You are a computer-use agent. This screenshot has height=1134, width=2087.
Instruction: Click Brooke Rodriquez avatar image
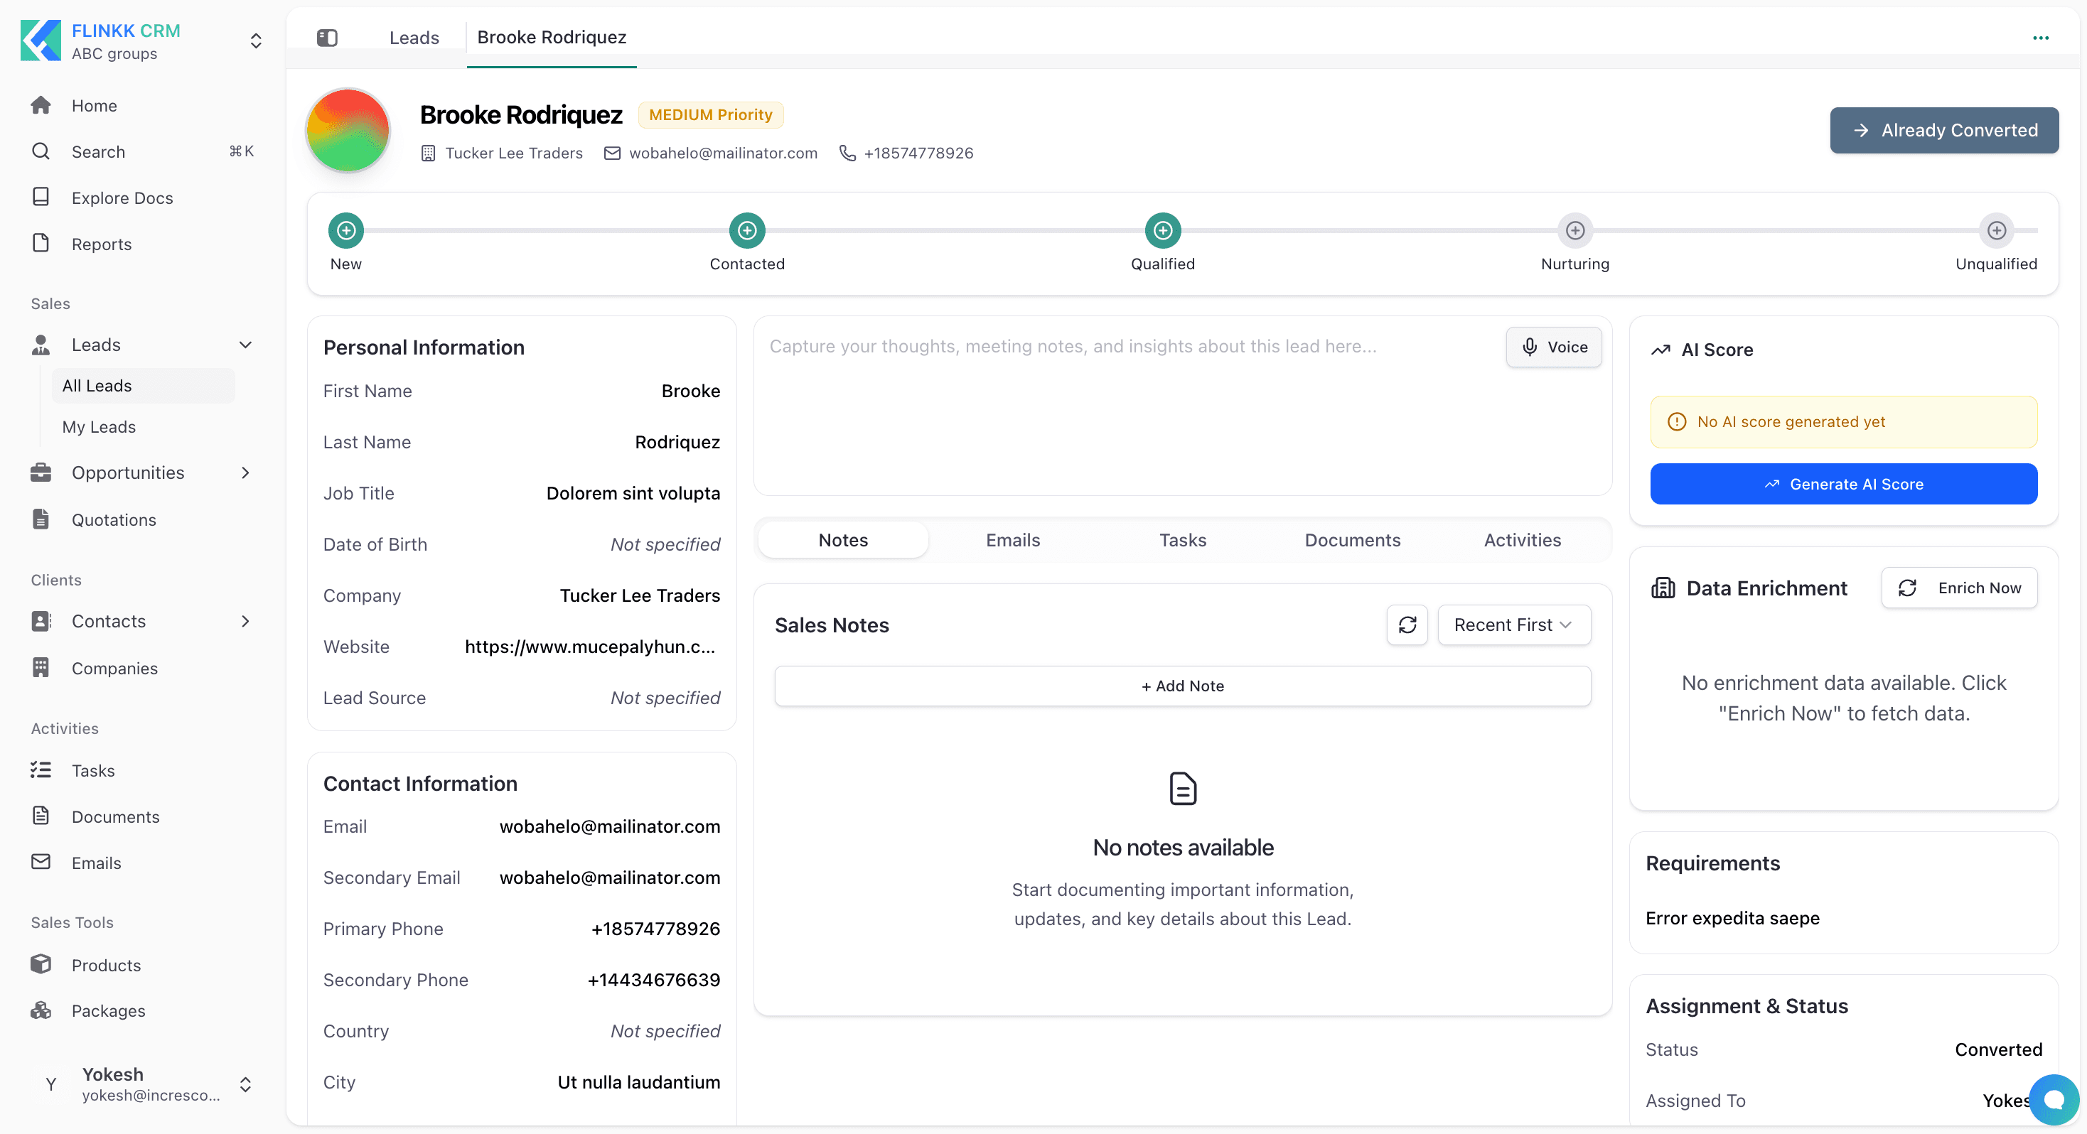[348, 131]
